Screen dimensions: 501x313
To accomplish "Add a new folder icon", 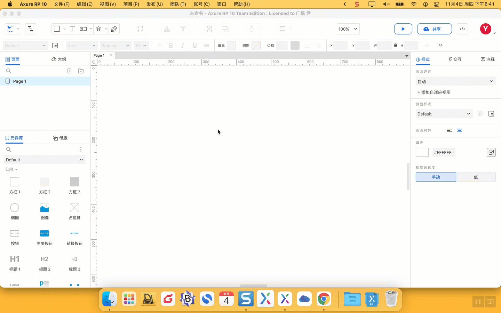I will (81, 71).
